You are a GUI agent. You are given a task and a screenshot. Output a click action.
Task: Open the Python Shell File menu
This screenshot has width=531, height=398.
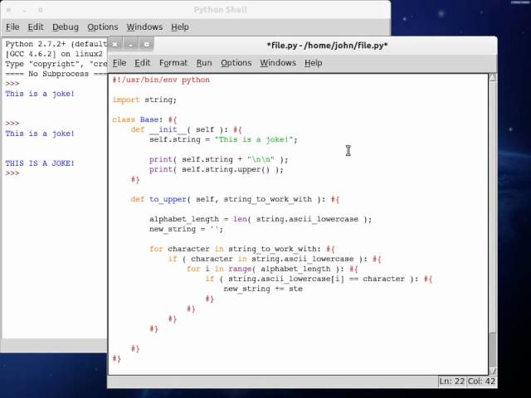pos(12,27)
